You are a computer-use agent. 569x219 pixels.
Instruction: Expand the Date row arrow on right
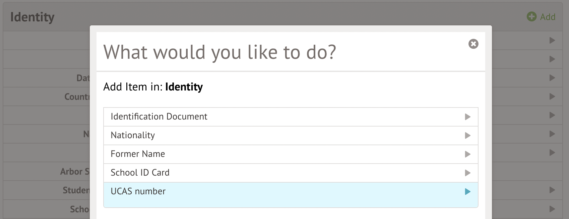coord(552,78)
